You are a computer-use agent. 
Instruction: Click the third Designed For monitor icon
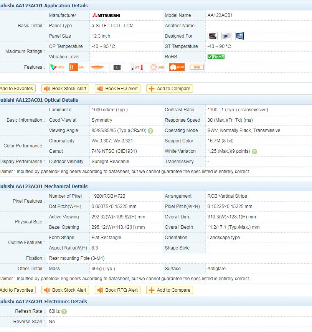[x=240, y=36]
